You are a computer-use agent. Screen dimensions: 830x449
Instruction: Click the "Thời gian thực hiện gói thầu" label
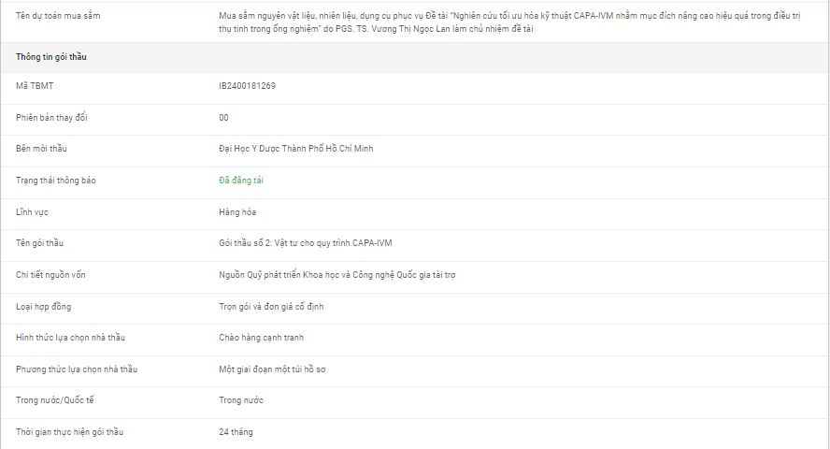(70, 432)
